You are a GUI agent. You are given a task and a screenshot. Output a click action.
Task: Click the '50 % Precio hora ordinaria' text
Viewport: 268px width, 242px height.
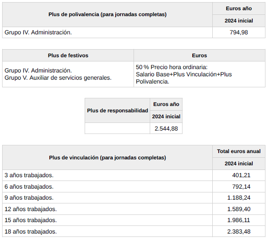click(171, 67)
